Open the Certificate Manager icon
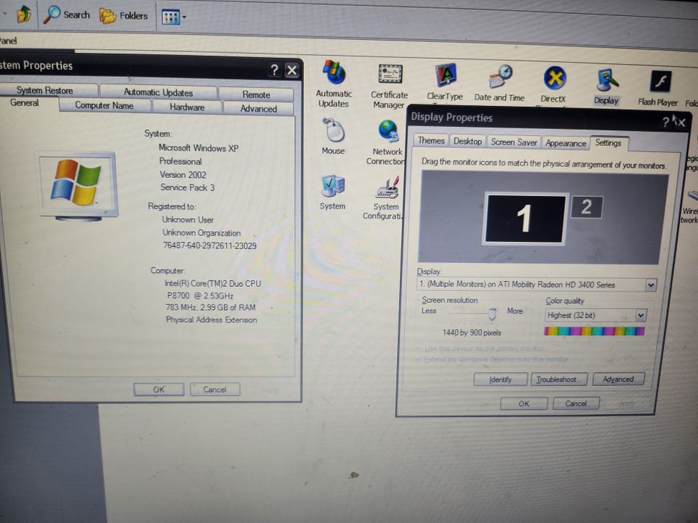The height and width of the screenshot is (523, 698). tap(390, 86)
